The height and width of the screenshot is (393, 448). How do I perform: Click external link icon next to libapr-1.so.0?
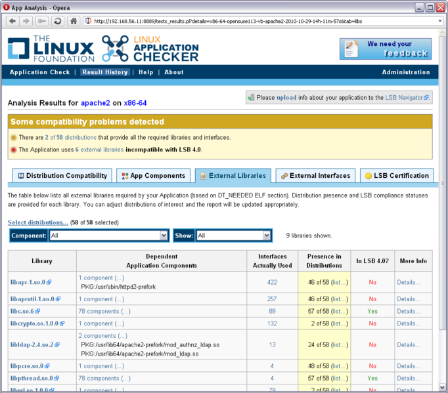click(x=49, y=282)
